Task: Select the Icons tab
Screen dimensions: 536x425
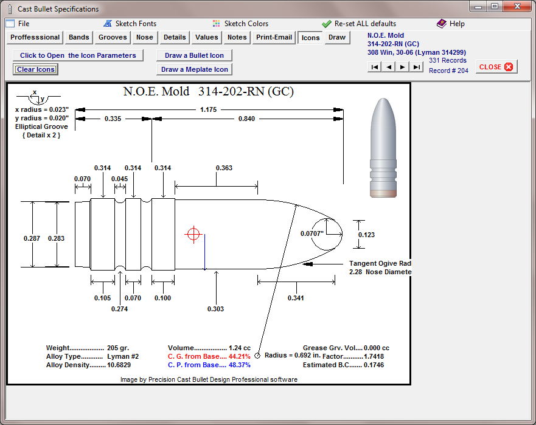Action: tap(310, 38)
